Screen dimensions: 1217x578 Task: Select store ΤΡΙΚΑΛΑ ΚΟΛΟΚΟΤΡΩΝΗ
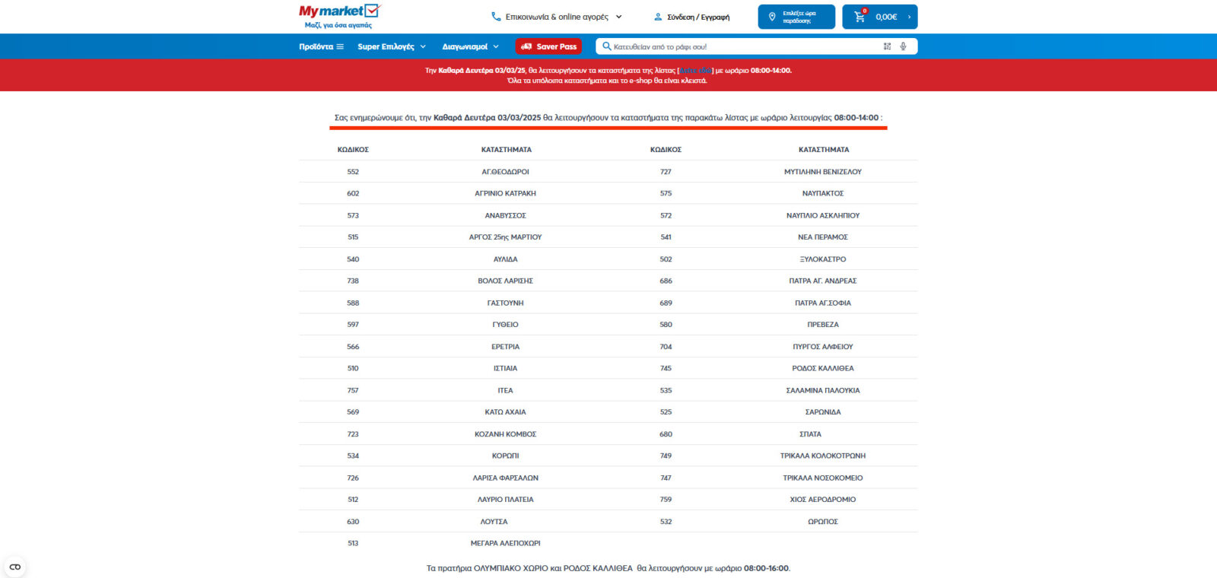pos(823,456)
